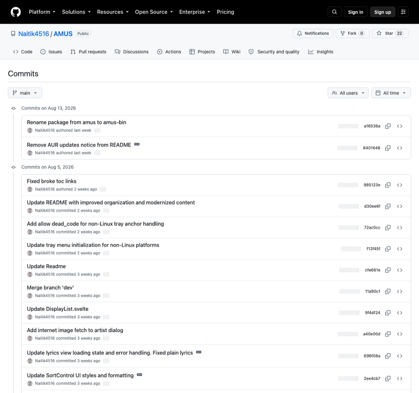419x393 pixels.
Task: Open commit Rename package from amus to amus-bin
Action: [76, 122]
